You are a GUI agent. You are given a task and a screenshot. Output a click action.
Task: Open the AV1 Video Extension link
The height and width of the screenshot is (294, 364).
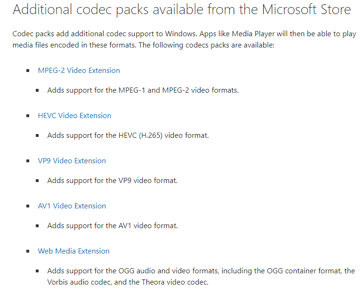pos(72,206)
